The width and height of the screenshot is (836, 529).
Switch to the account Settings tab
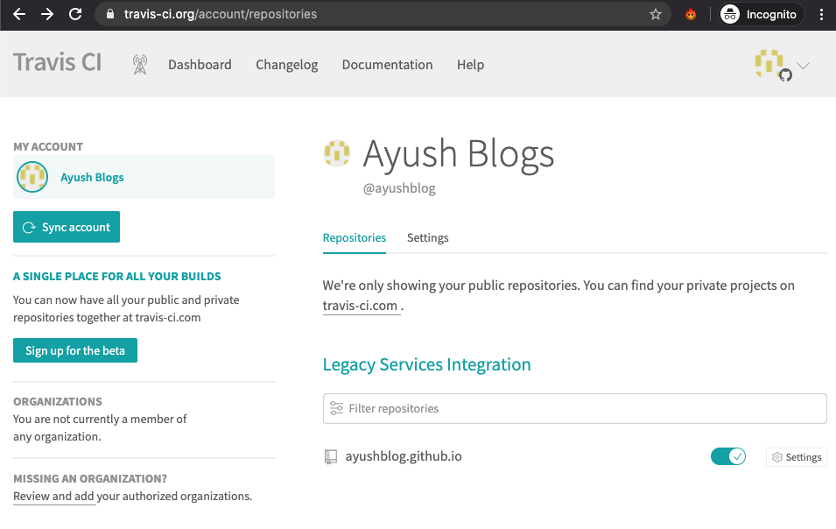click(x=428, y=238)
